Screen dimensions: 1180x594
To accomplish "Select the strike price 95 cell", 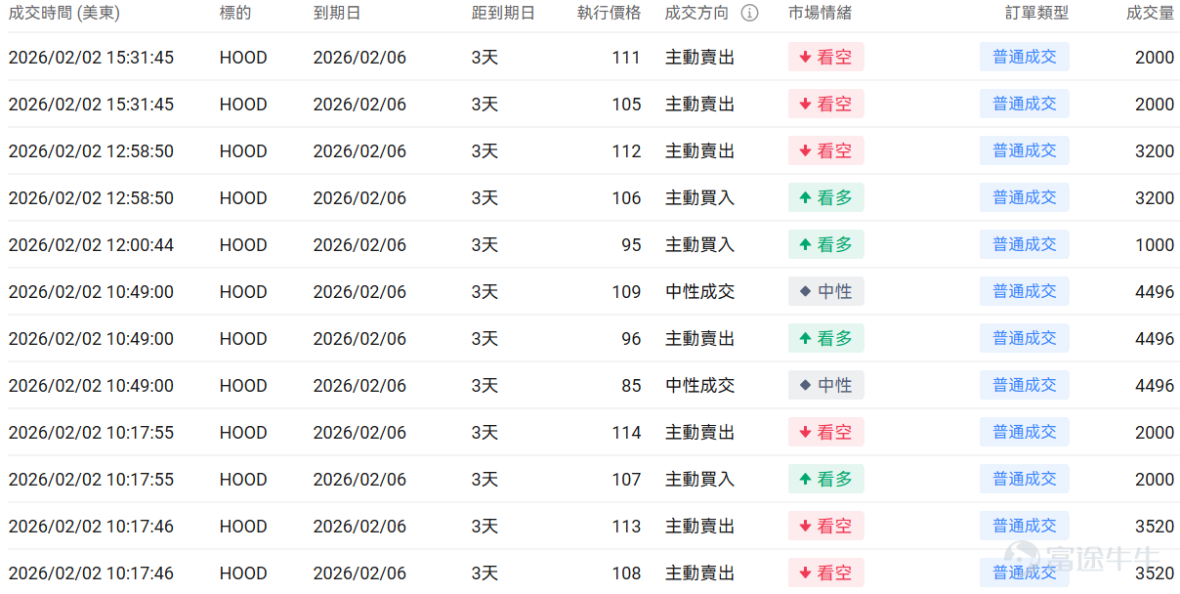I will (631, 245).
